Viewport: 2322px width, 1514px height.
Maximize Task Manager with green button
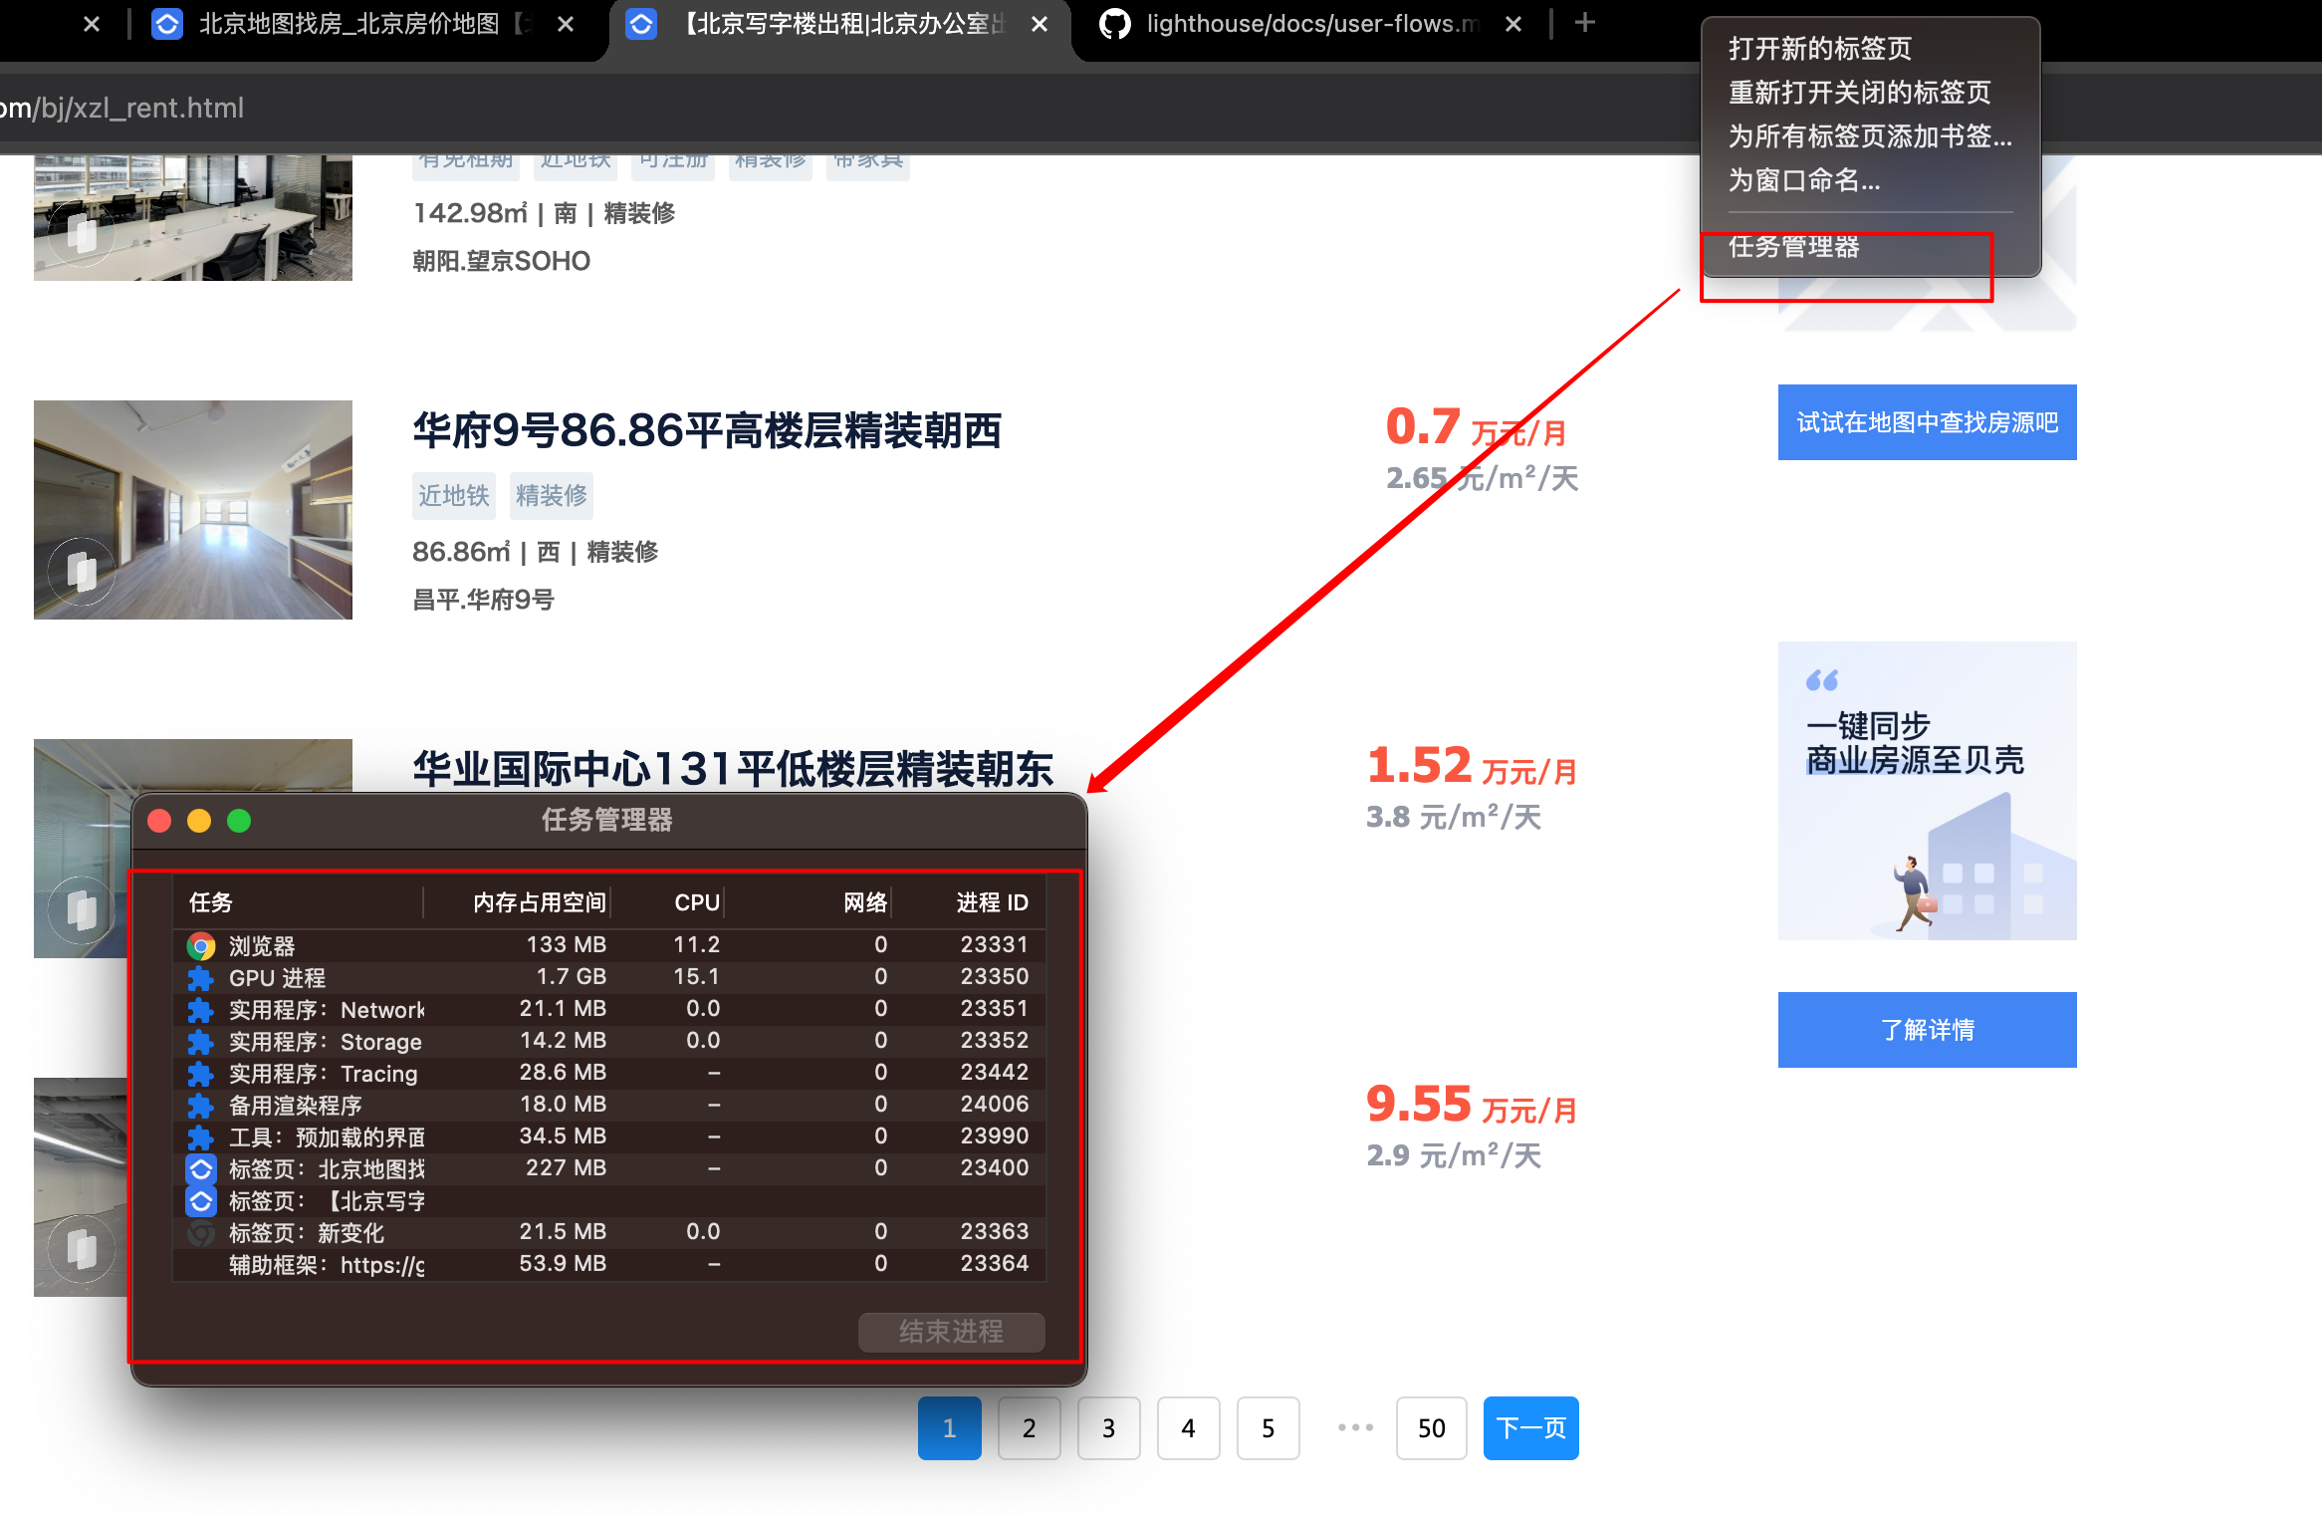point(239,820)
